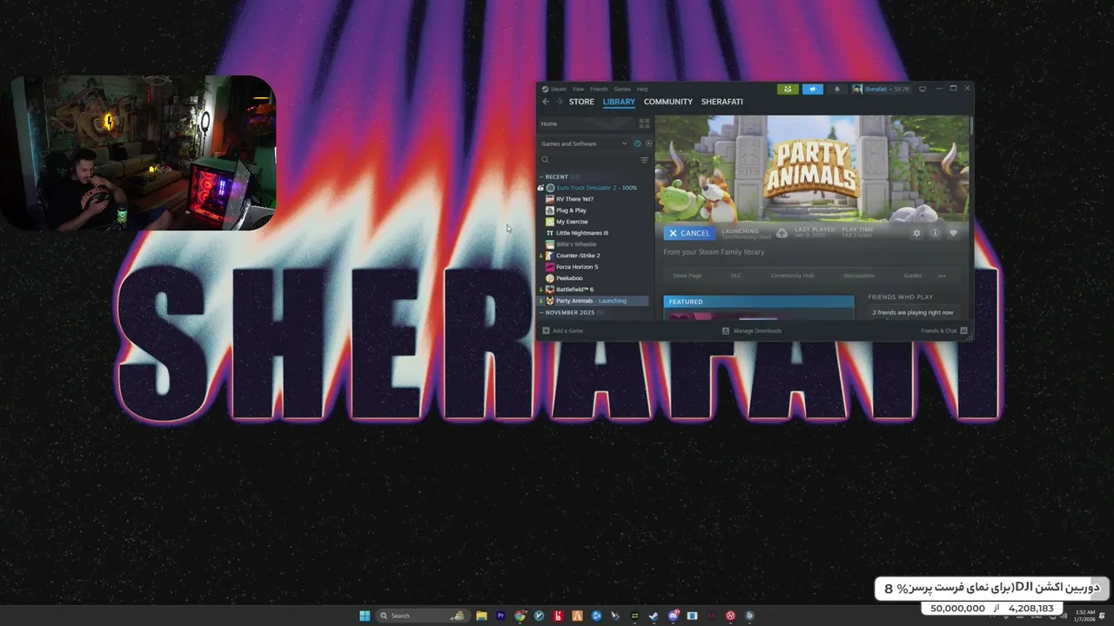Screen dimensions: 1114x626
Task: Open the Help menu
Action: (x=642, y=89)
